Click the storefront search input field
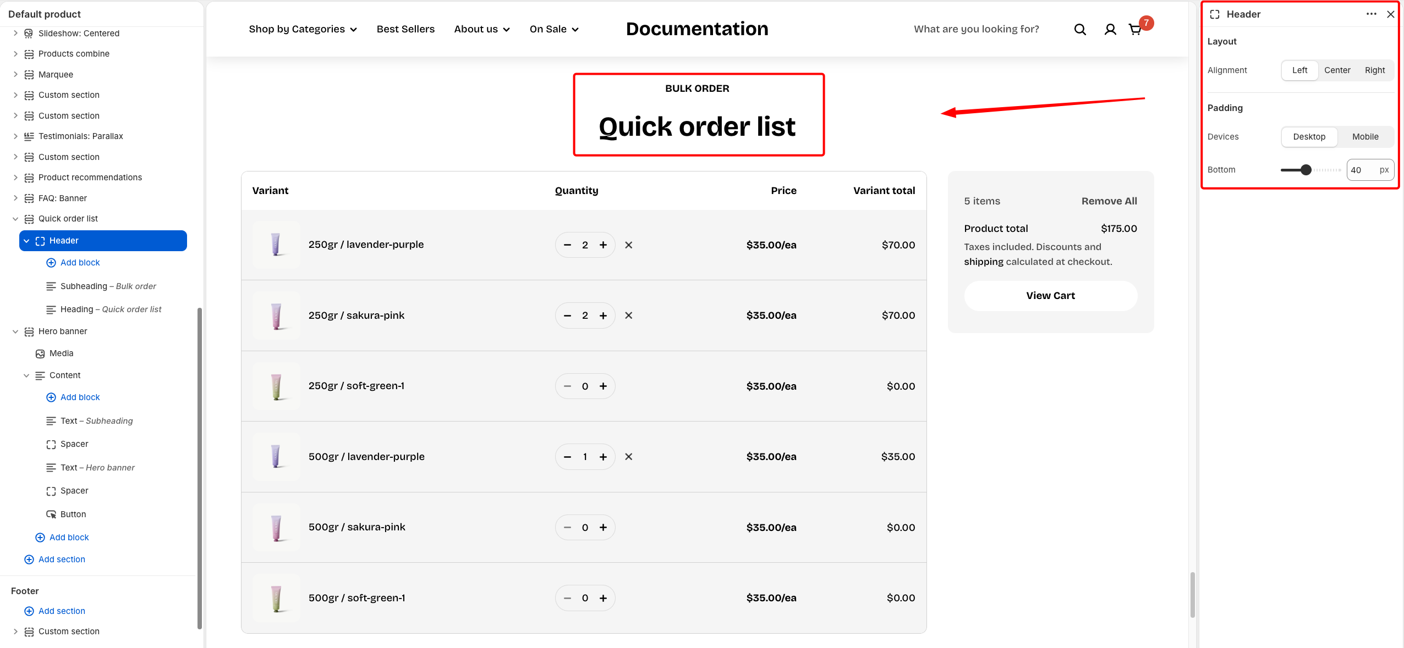 click(x=977, y=29)
